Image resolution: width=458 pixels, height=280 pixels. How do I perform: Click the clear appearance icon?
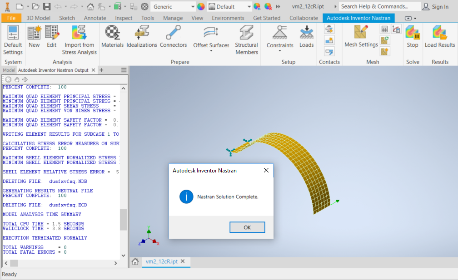268,6
